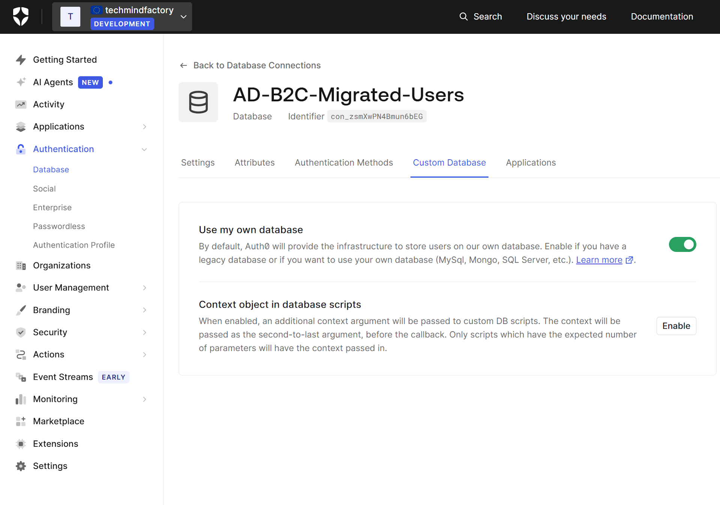
Task: Open AI Agents sparkle icon
Action: click(21, 82)
